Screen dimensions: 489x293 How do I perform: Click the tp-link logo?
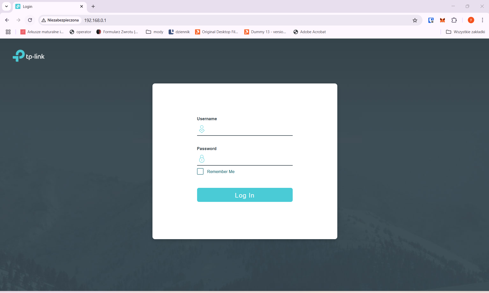click(x=29, y=56)
